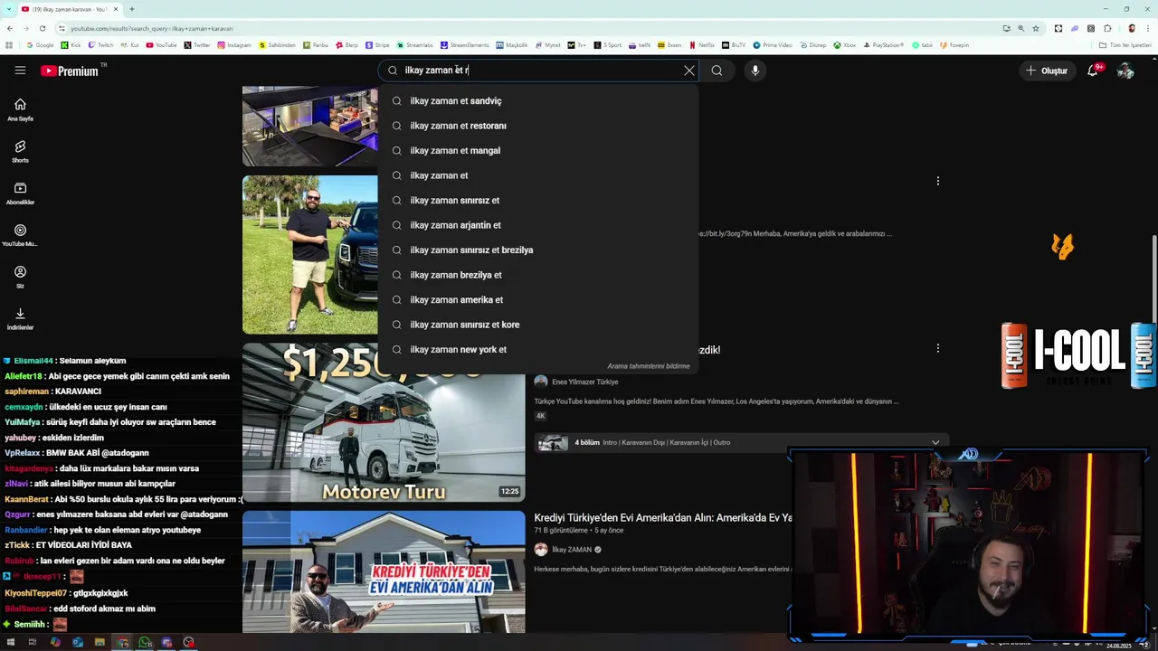
Task: Open a new browser tab
Action: [132, 9]
